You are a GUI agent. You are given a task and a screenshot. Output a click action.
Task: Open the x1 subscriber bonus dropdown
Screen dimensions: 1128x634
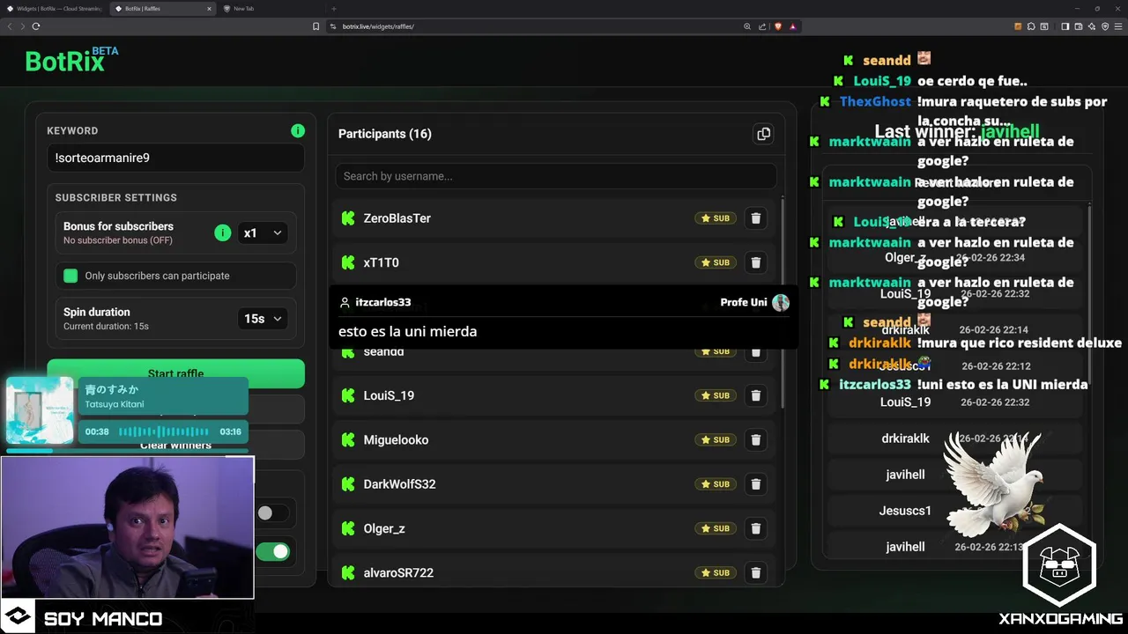(x=263, y=233)
